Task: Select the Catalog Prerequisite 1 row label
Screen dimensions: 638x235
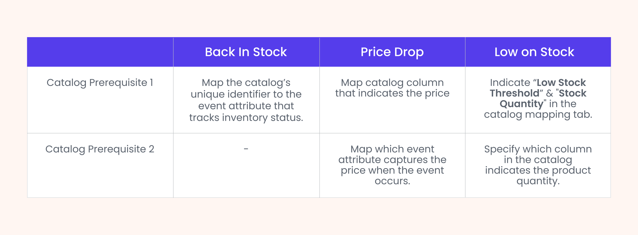Action: point(100,83)
